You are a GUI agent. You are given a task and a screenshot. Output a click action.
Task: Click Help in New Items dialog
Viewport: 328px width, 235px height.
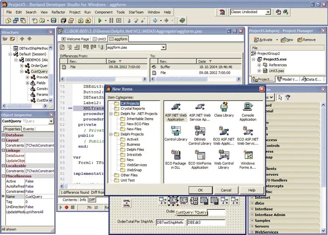coord(251,190)
